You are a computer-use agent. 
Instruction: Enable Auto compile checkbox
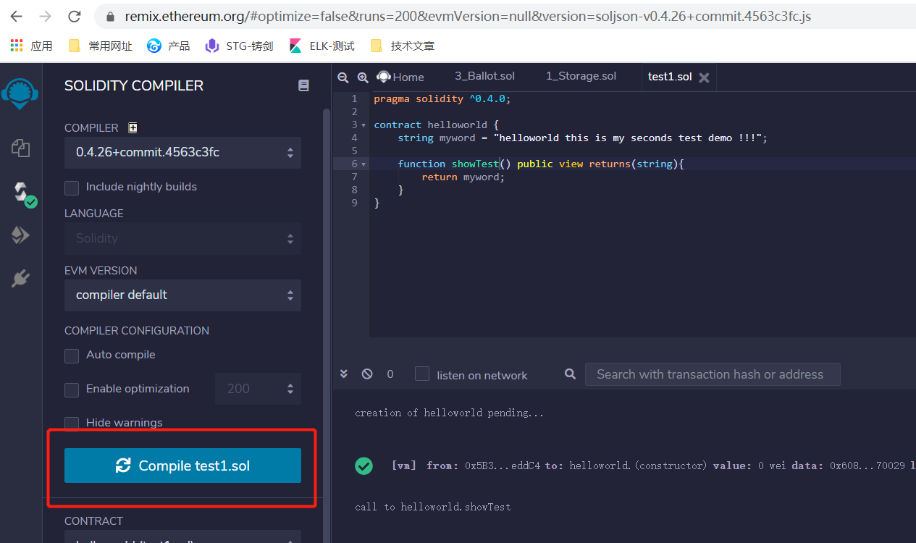pos(72,355)
